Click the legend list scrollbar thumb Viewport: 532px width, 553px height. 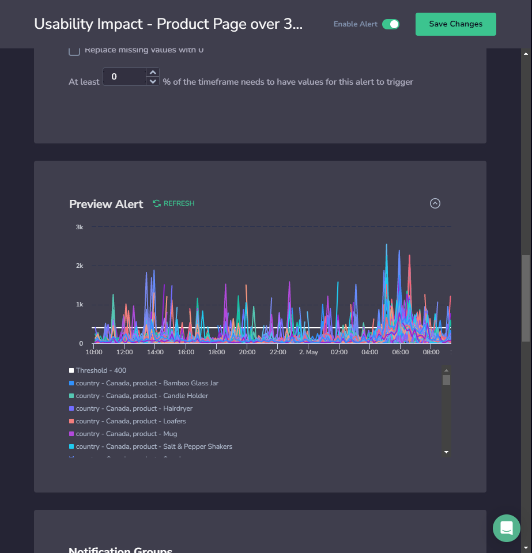coord(446,380)
